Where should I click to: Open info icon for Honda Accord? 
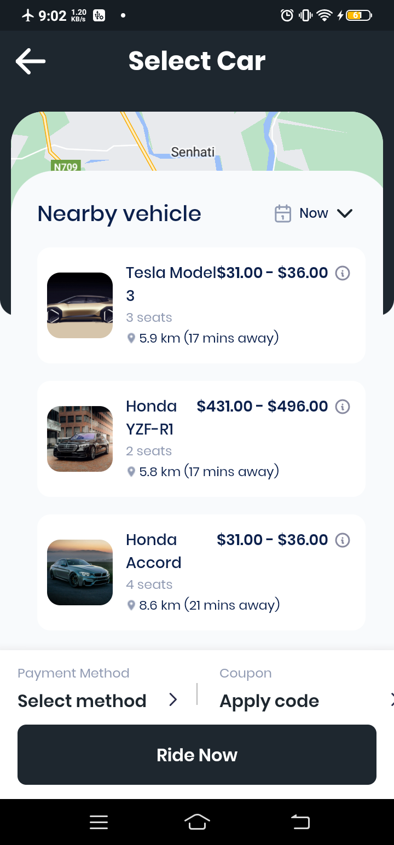coord(343,540)
